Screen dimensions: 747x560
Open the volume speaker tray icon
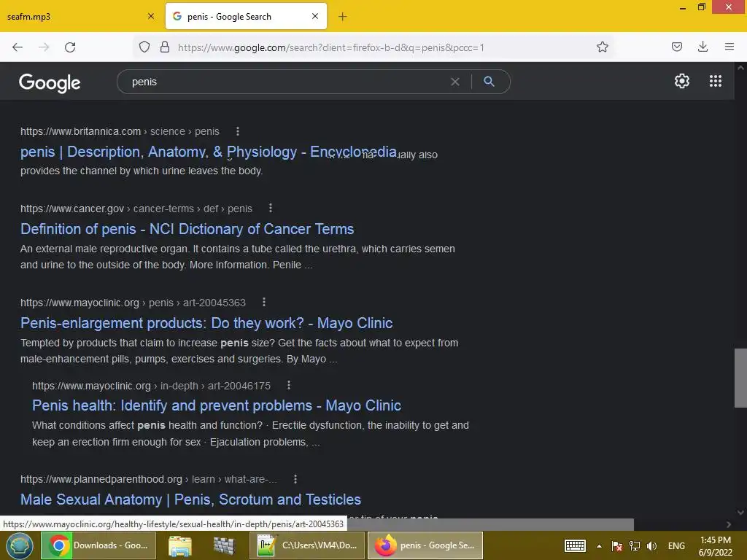(652, 546)
